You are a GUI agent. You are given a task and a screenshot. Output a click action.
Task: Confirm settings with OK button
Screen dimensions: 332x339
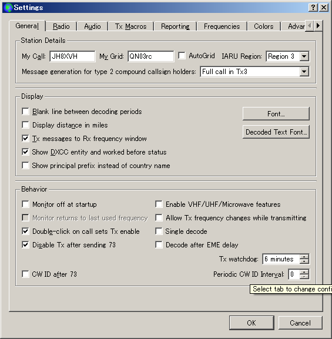pyautogui.click(x=251, y=323)
